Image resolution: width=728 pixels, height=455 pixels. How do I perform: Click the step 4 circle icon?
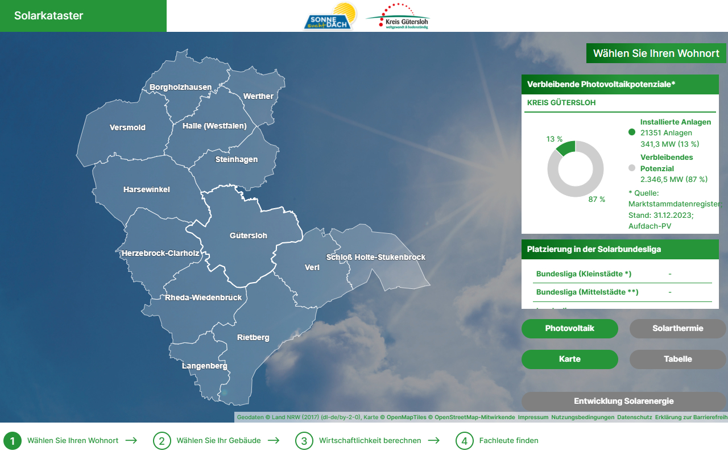[465, 441]
